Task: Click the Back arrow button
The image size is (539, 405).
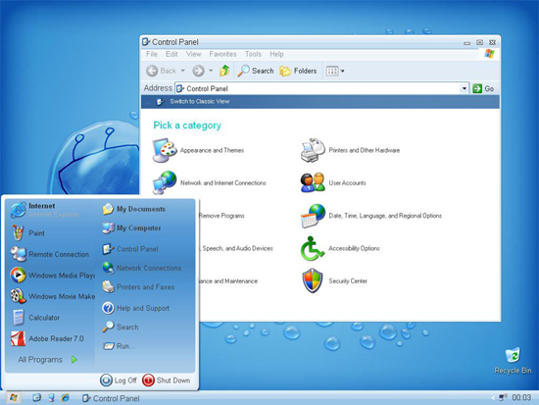Action: (x=162, y=71)
